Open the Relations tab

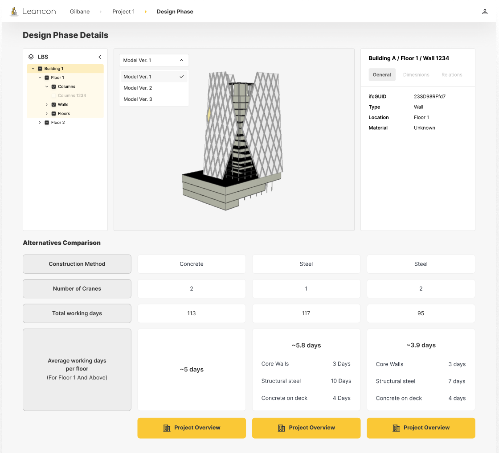451,75
